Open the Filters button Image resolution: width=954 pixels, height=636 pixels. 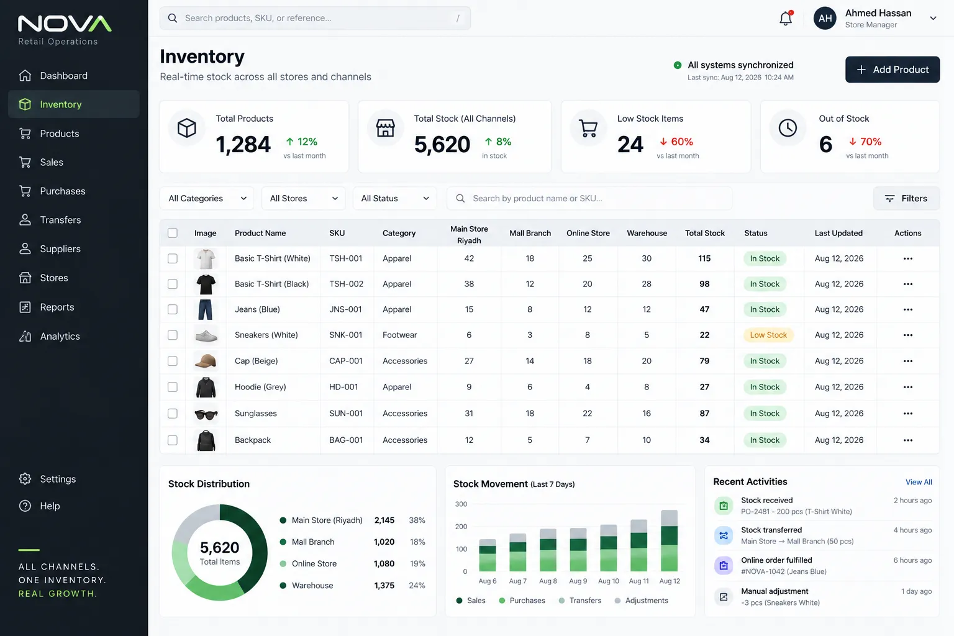[x=906, y=198]
